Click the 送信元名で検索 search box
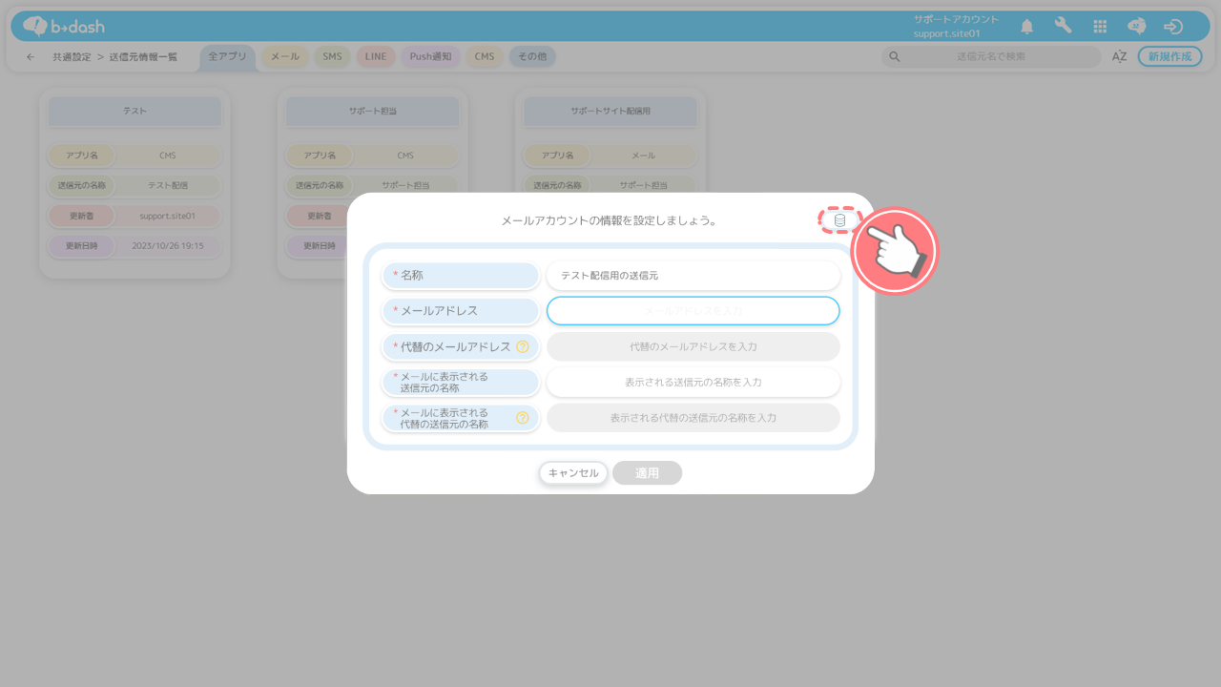The height and width of the screenshot is (687, 1221). 991,56
